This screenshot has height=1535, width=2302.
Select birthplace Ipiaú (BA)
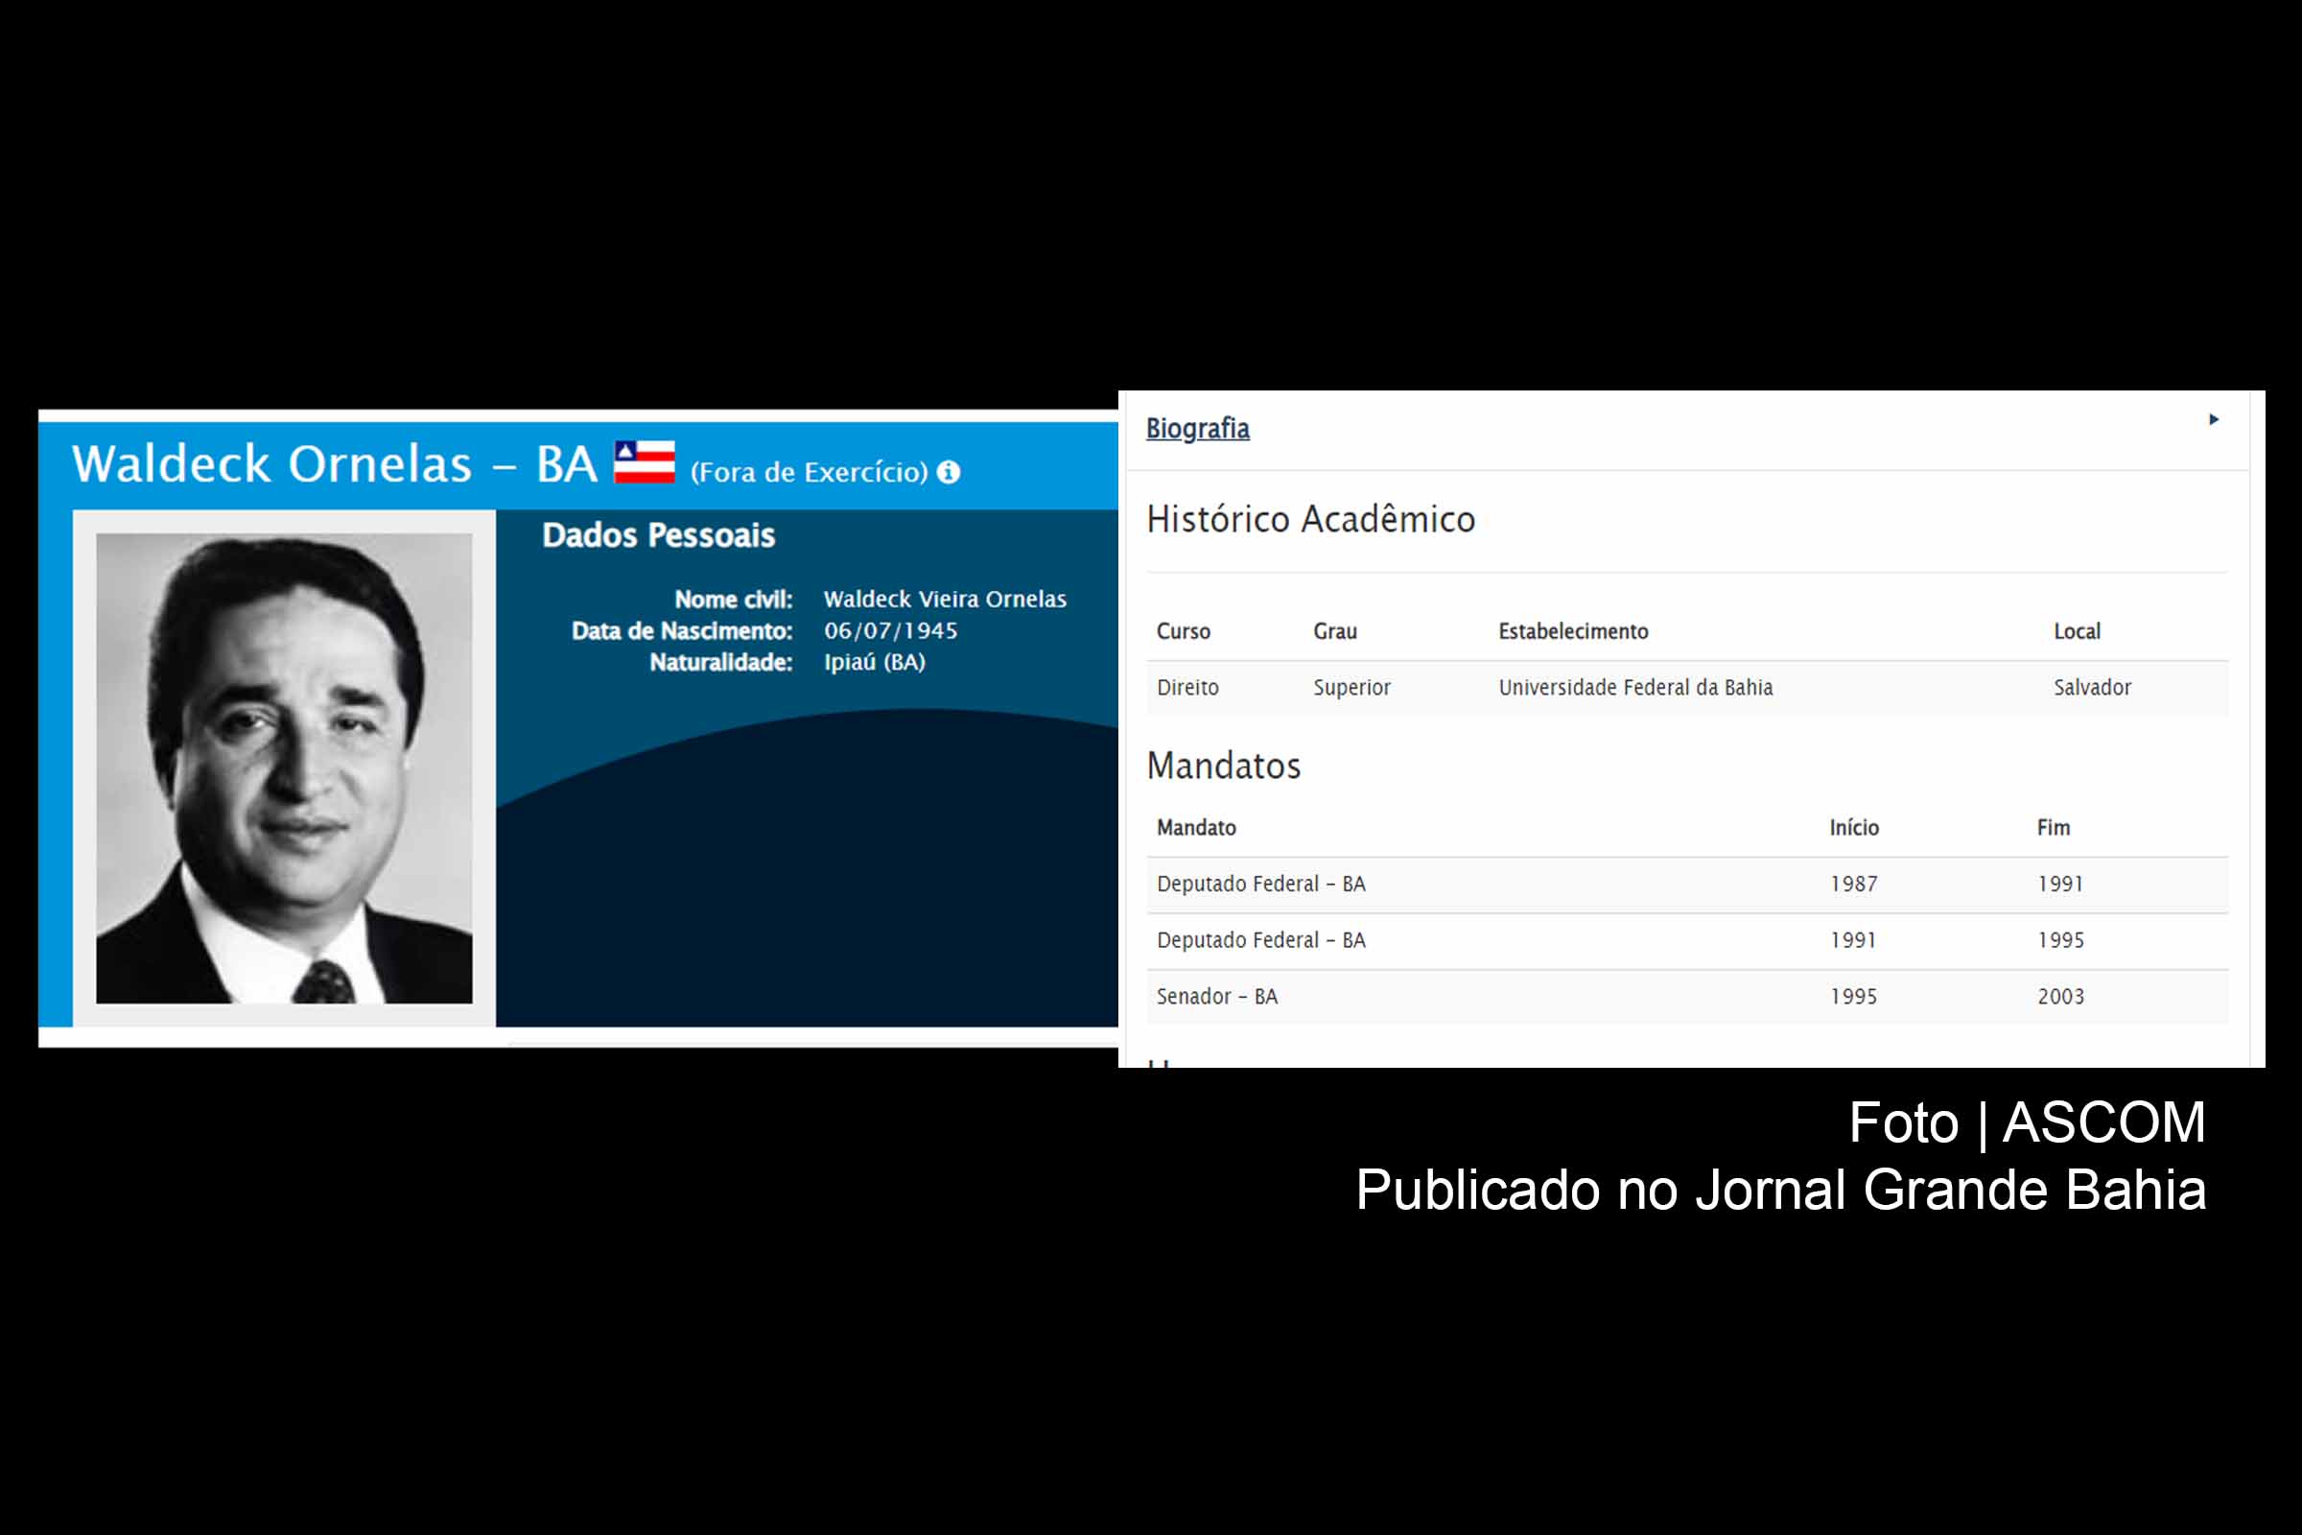click(x=874, y=662)
